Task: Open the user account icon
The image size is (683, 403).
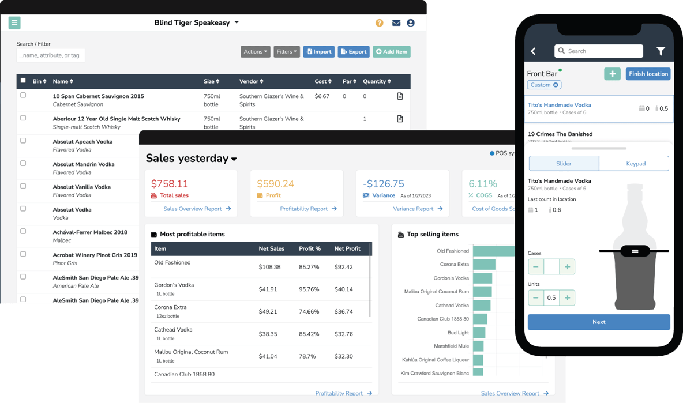Action: 411,22
